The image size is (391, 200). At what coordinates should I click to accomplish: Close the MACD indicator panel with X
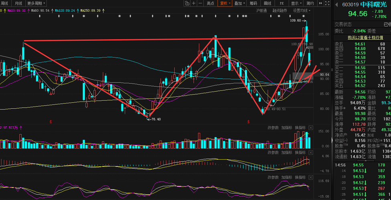pyautogui.click(x=311, y=152)
